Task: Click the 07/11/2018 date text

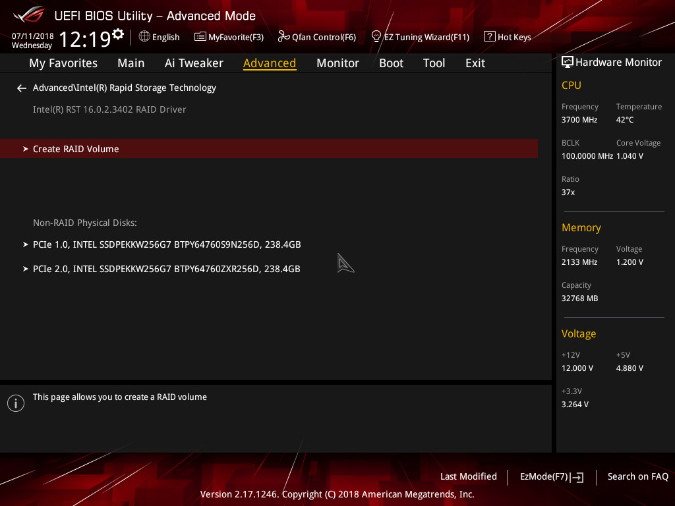Action: [33, 36]
